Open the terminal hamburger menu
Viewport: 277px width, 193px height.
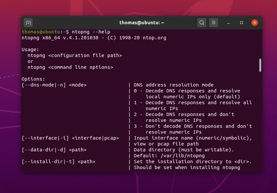coord(213,23)
